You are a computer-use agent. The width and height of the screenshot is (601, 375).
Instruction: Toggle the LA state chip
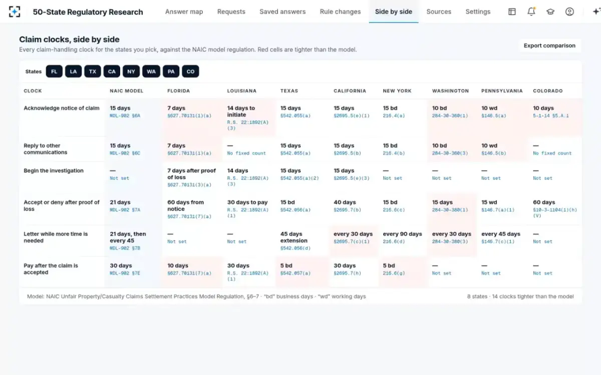pyautogui.click(x=73, y=71)
